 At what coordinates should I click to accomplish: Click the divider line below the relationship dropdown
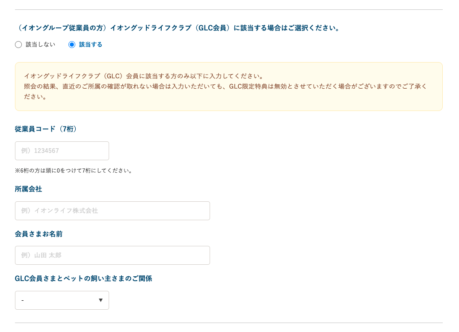click(x=229, y=323)
